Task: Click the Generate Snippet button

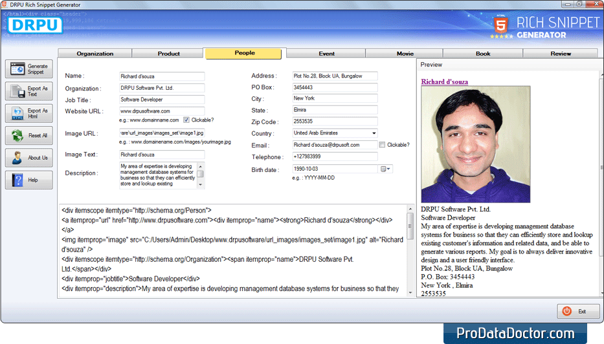Action: pos(29,69)
